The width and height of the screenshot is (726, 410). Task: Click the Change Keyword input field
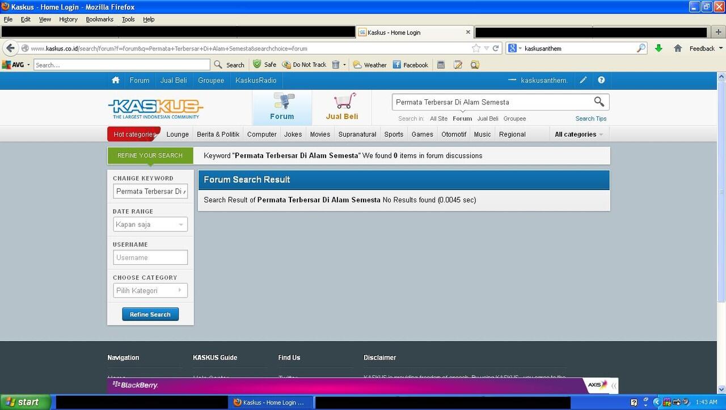[150, 192]
